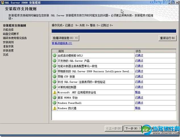
Task: Click the green check icon for 不支持的 SQL Server 产品
Action: pyautogui.click(x=54, y=61)
